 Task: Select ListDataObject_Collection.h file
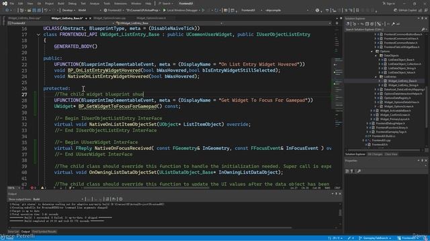pos(404,64)
